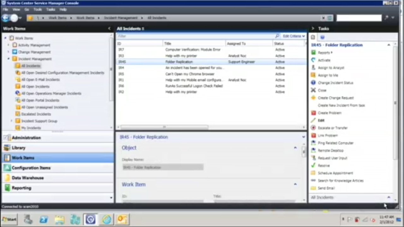The width and height of the screenshot is (404, 227).
Task: Switch to the Reporting workspace
Action: pyautogui.click(x=57, y=188)
